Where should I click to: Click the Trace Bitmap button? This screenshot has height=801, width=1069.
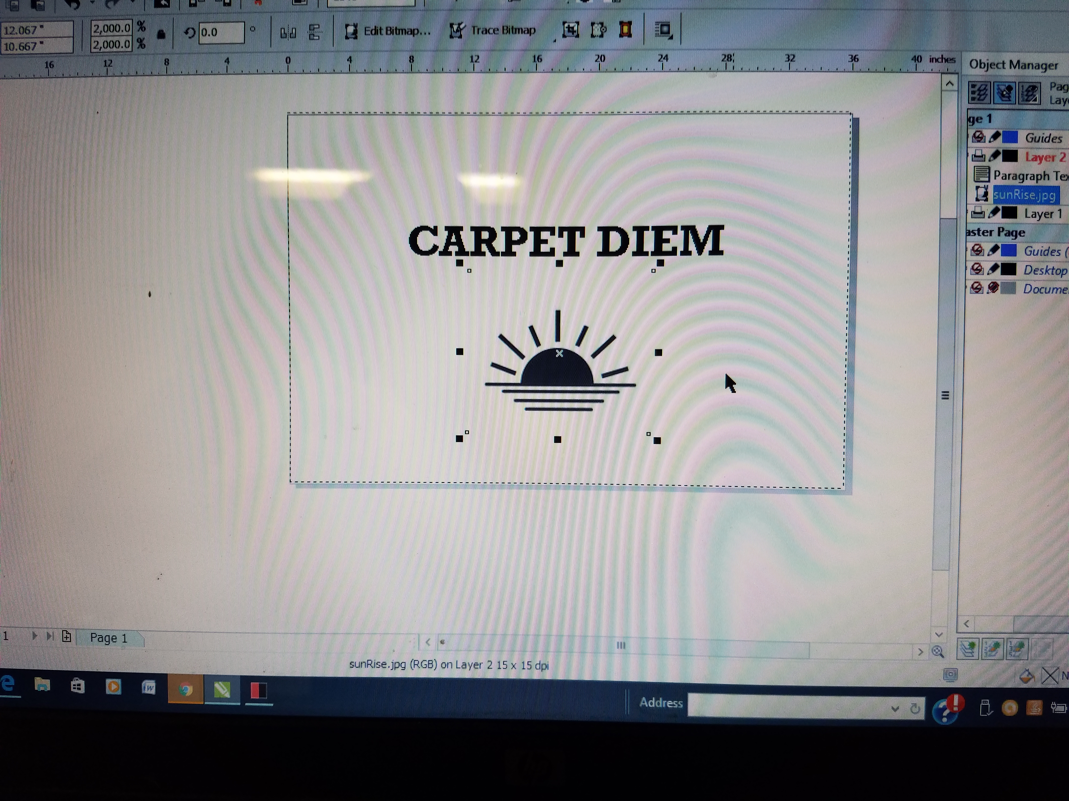pos(493,30)
